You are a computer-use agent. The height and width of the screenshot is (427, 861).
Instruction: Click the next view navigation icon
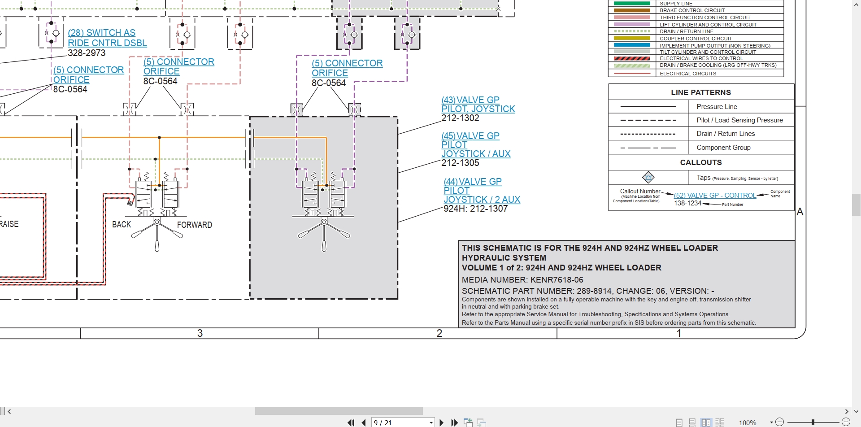point(482,423)
